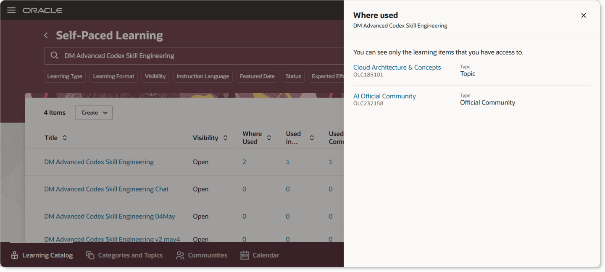
Task: Click the Calendar tab icon
Action: [245, 255]
